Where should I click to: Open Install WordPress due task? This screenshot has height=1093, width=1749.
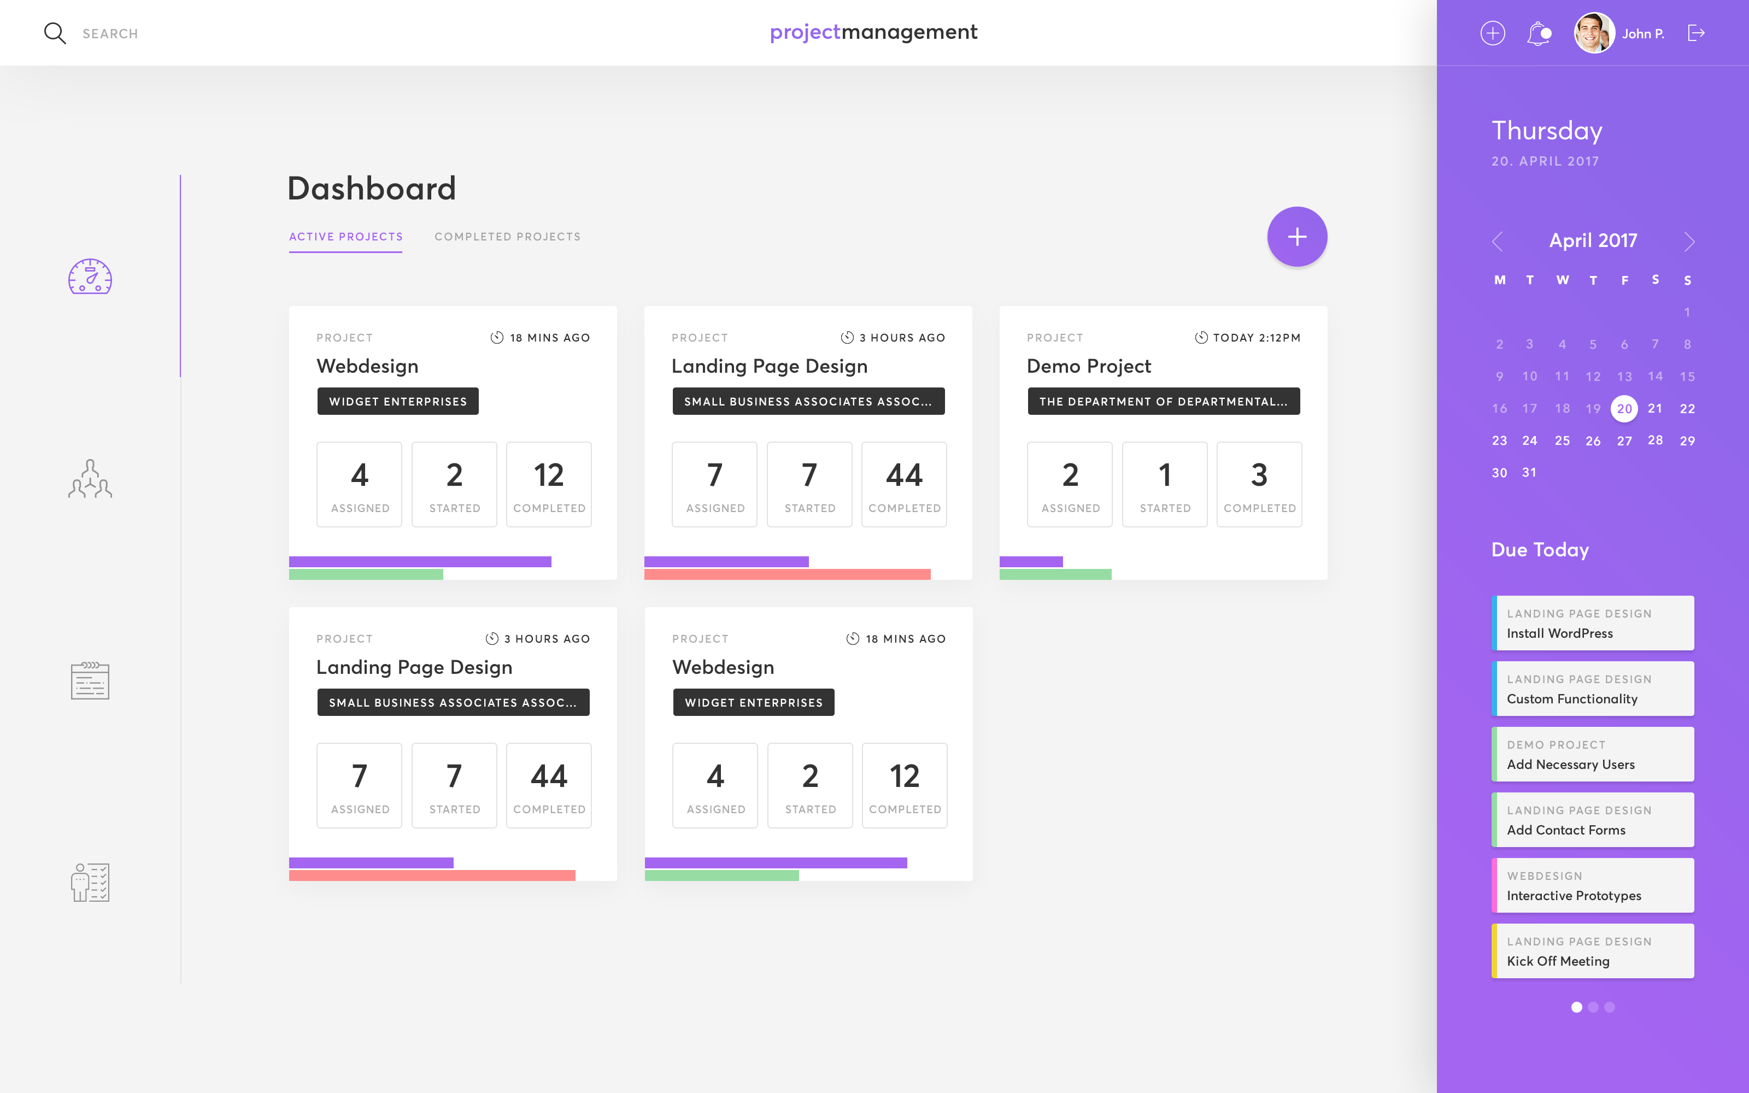1593,623
